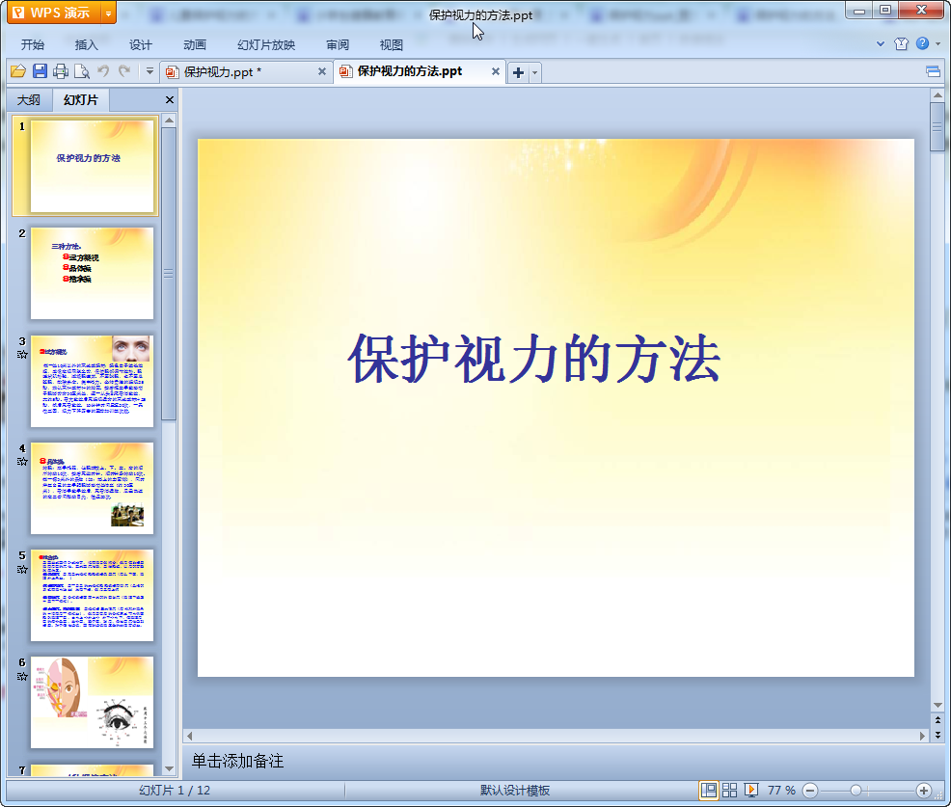This screenshot has height=807, width=951.
Task: Click animation star icon on slide 4
Action: coord(22,462)
